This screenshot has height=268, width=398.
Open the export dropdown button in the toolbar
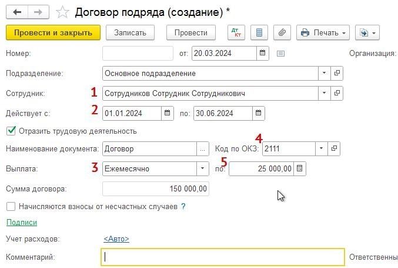coord(367,32)
